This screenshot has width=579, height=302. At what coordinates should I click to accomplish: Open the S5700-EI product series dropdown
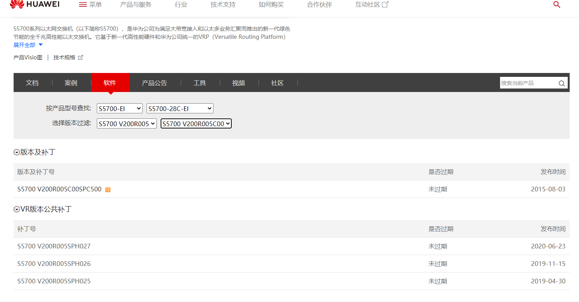[x=119, y=108]
